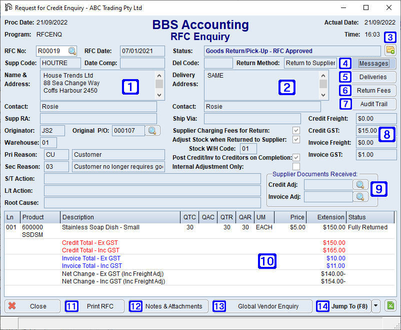The height and width of the screenshot is (330, 401).
Task: Click Print RFC
Action: point(99,306)
